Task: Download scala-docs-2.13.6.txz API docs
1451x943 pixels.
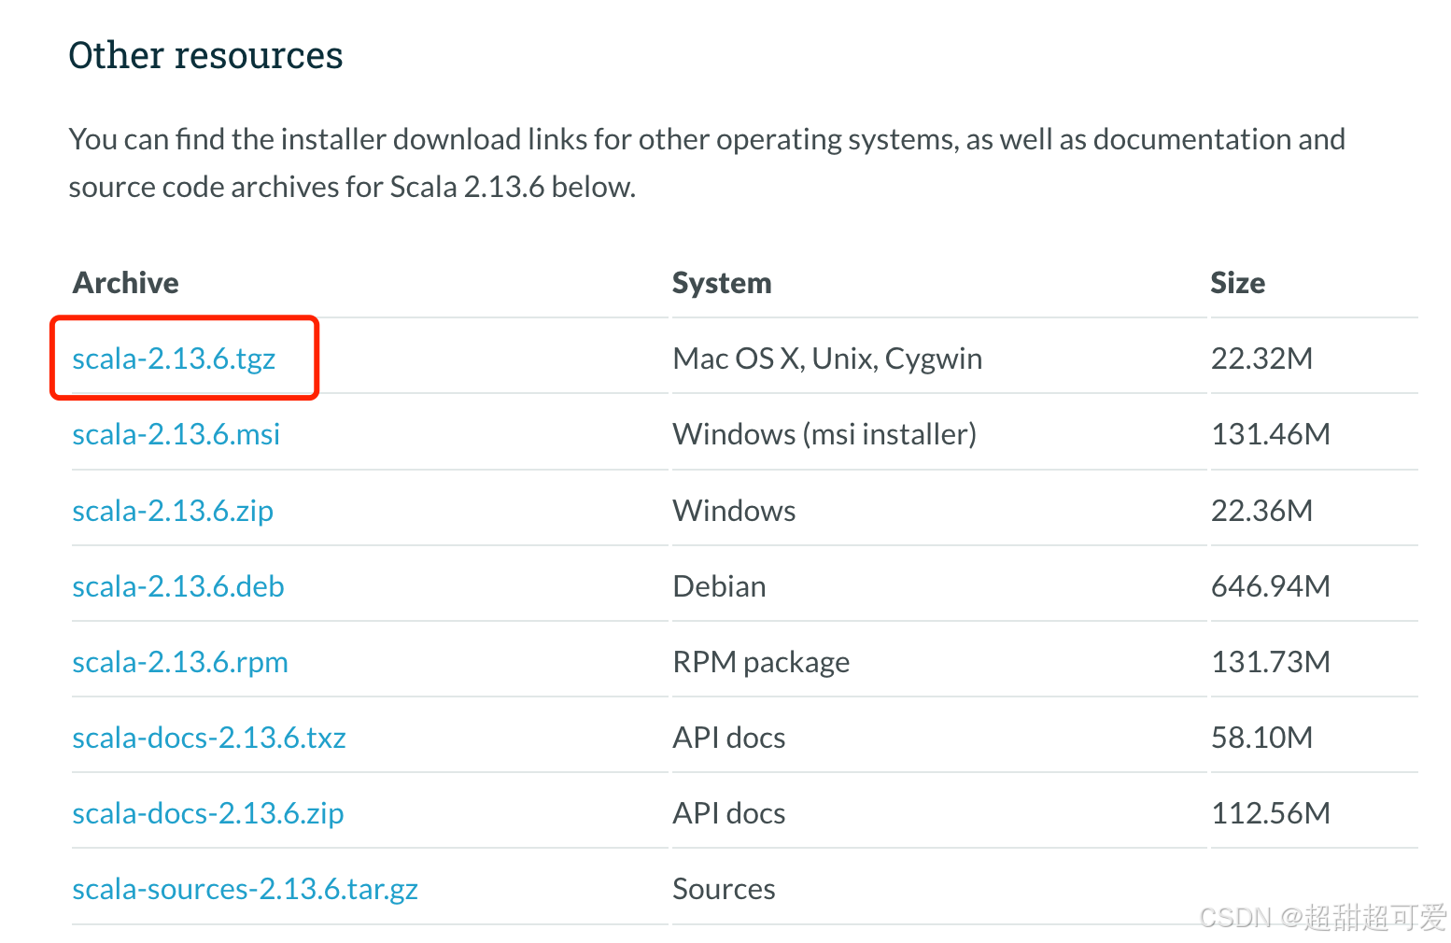Action: (x=209, y=738)
